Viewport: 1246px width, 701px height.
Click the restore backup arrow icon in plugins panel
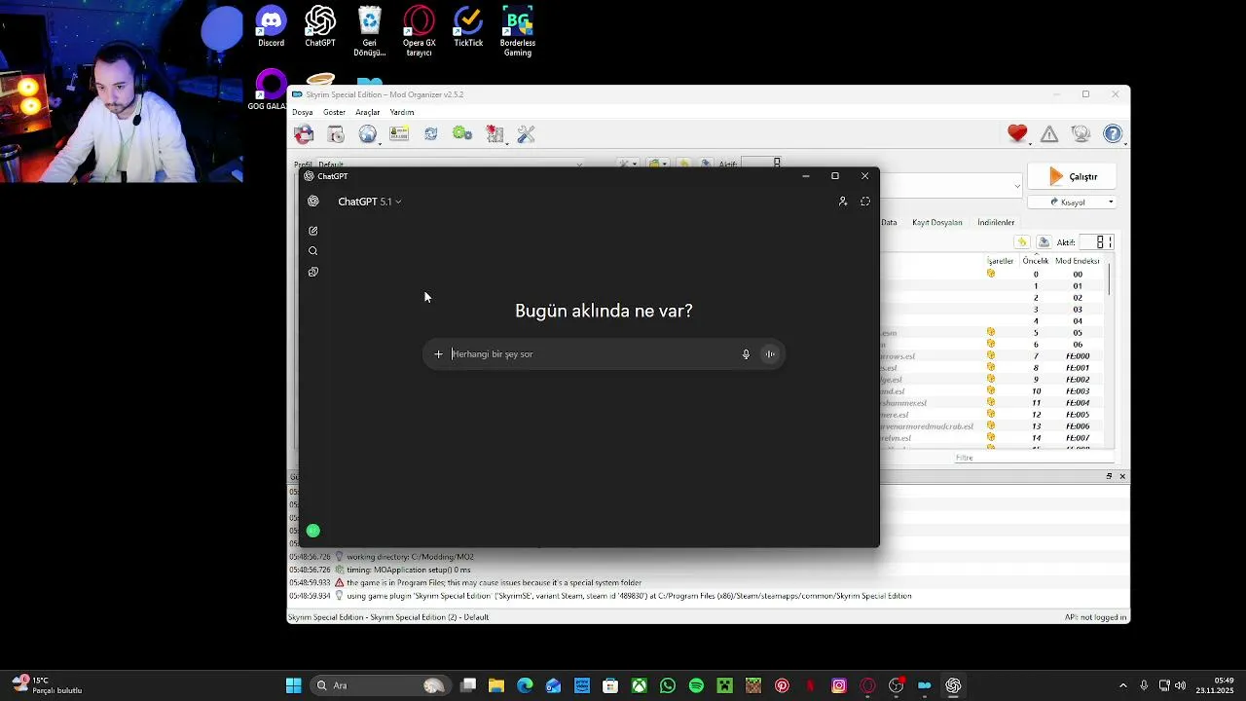click(x=1021, y=241)
